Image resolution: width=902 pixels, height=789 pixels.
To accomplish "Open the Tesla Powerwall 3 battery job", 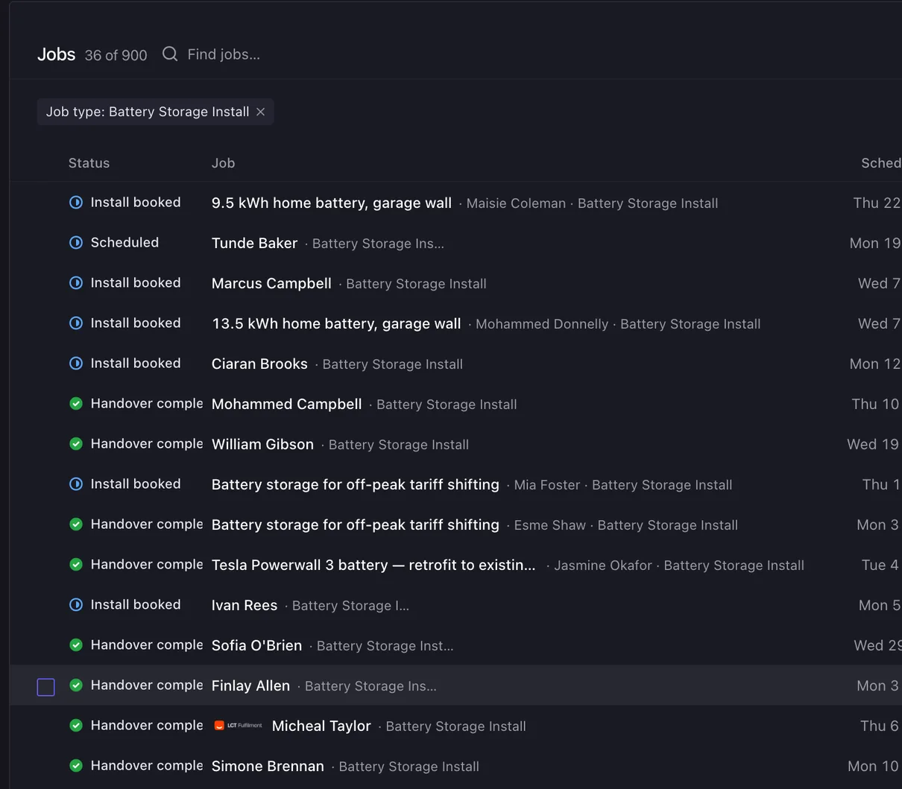I will click(373, 565).
